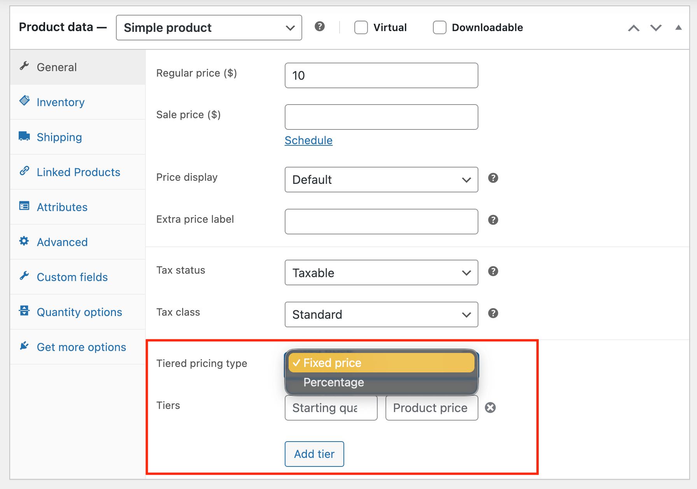Open help tooltip beside Price display
Viewport: 697px width, 489px height.
click(493, 178)
